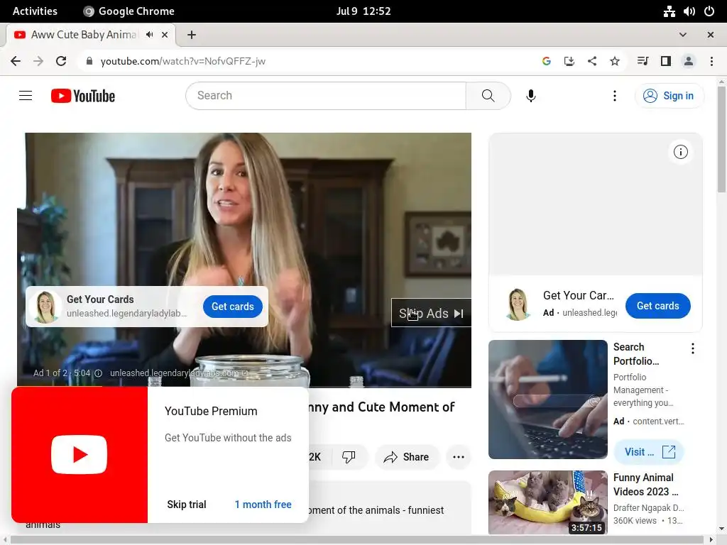Screen dimensions: 727x545
Task: Bookmark this tab with star icon
Action: coord(614,61)
